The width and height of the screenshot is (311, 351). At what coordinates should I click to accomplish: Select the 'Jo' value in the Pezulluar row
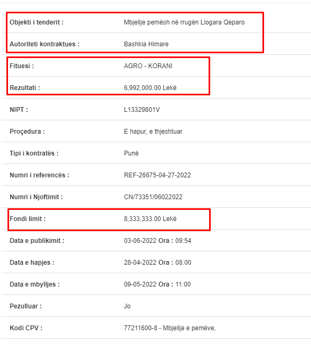(127, 306)
